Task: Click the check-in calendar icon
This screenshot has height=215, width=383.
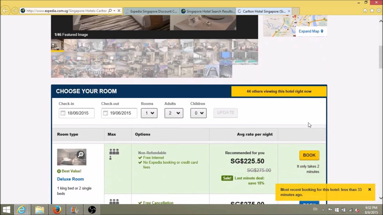Action: point(63,113)
